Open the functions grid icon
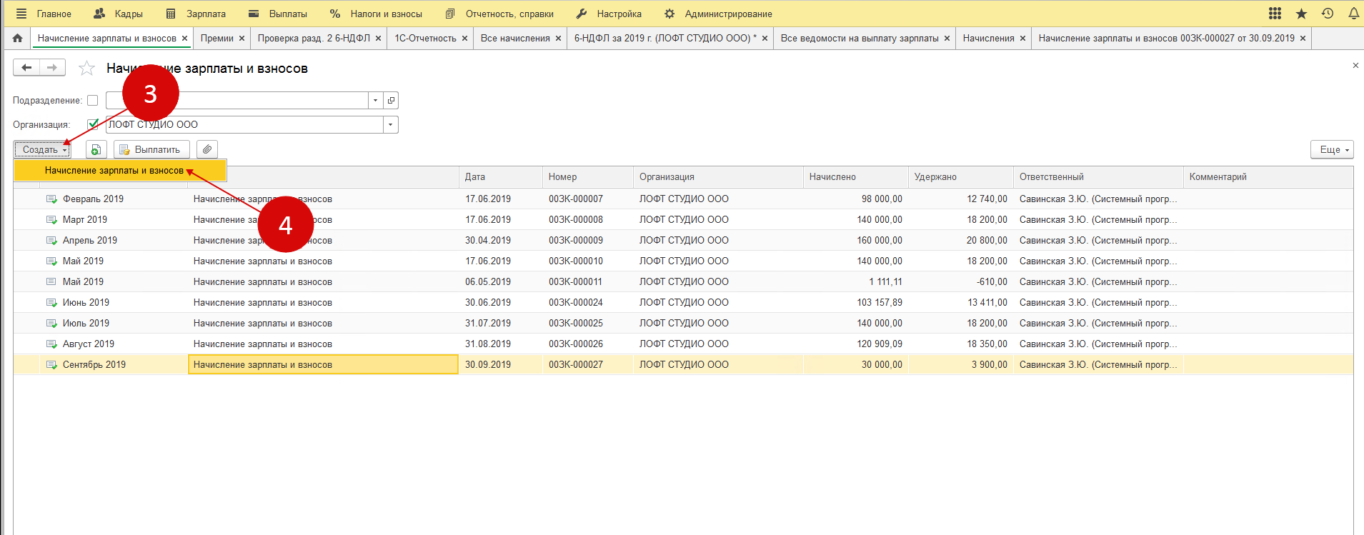This screenshot has width=1364, height=535. tap(1275, 14)
